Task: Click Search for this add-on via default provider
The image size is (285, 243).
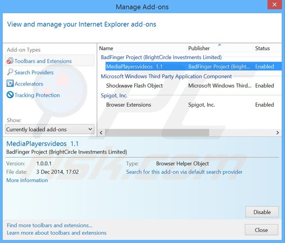Action: (184, 172)
